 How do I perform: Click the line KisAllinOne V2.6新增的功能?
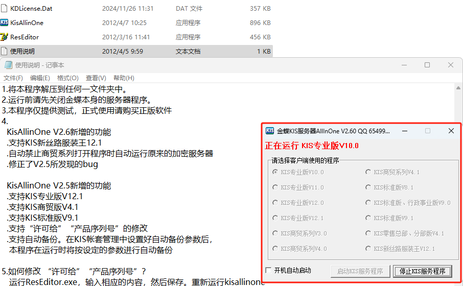[x=59, y=132]
